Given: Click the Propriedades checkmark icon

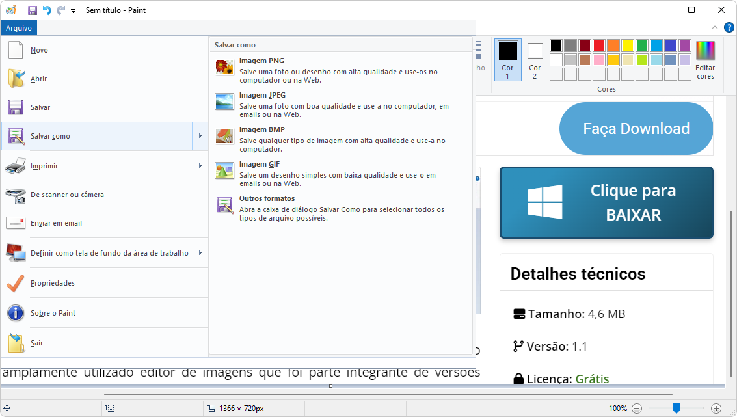Looking at the screenshot, I should tap(16, 283).
